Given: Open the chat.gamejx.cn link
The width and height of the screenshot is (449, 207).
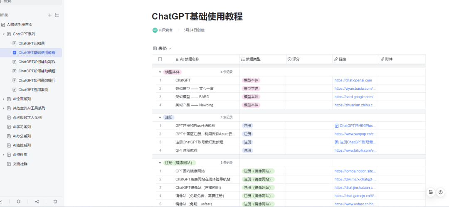Looking at the screenshot, I should coord(355,196).
